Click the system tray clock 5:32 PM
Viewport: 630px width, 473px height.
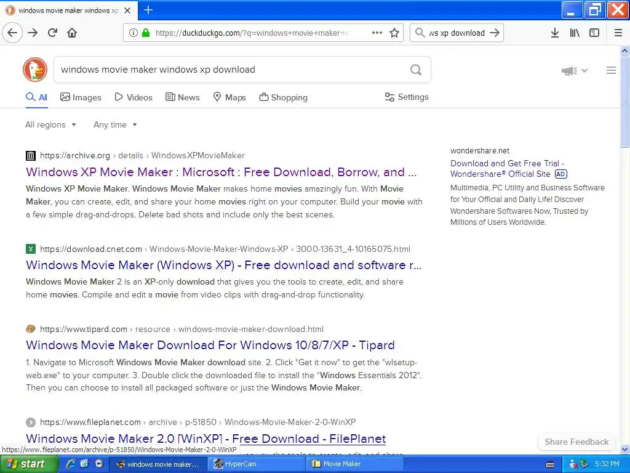[x=607, y=464]
